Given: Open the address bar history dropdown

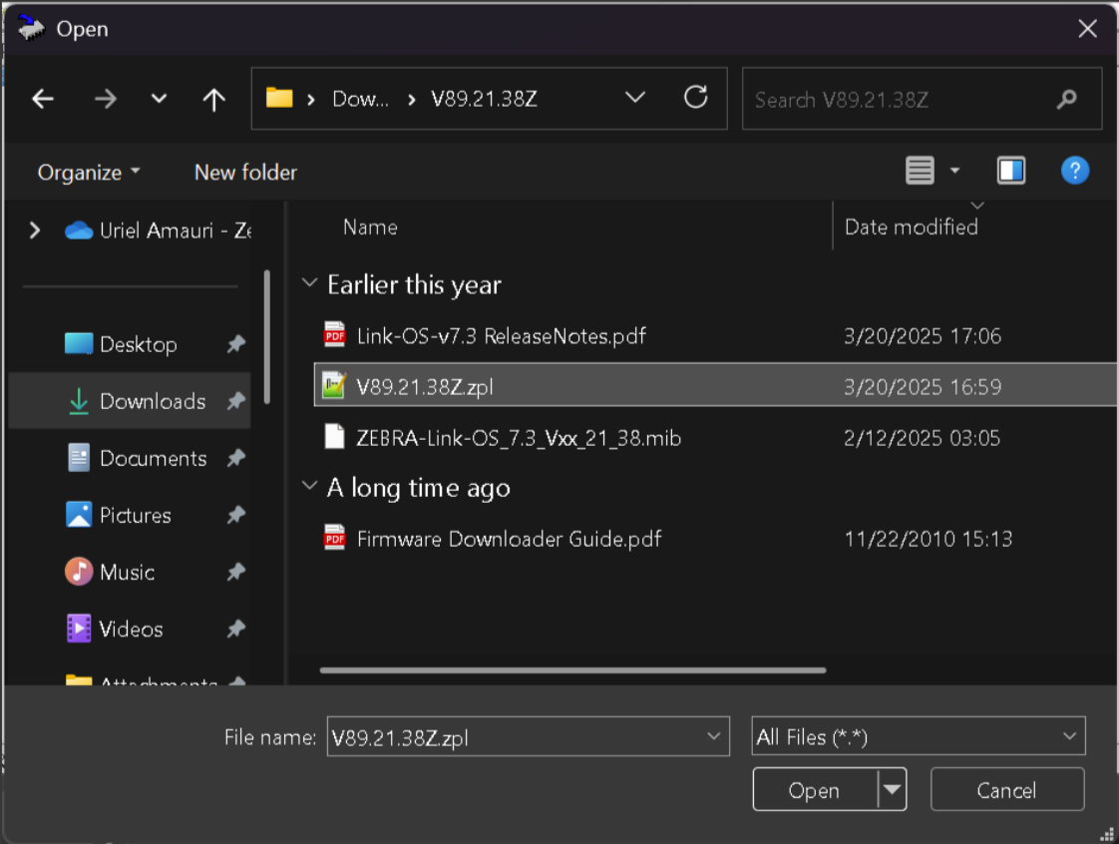Looking at the screenshot, I should coord(635,97).
